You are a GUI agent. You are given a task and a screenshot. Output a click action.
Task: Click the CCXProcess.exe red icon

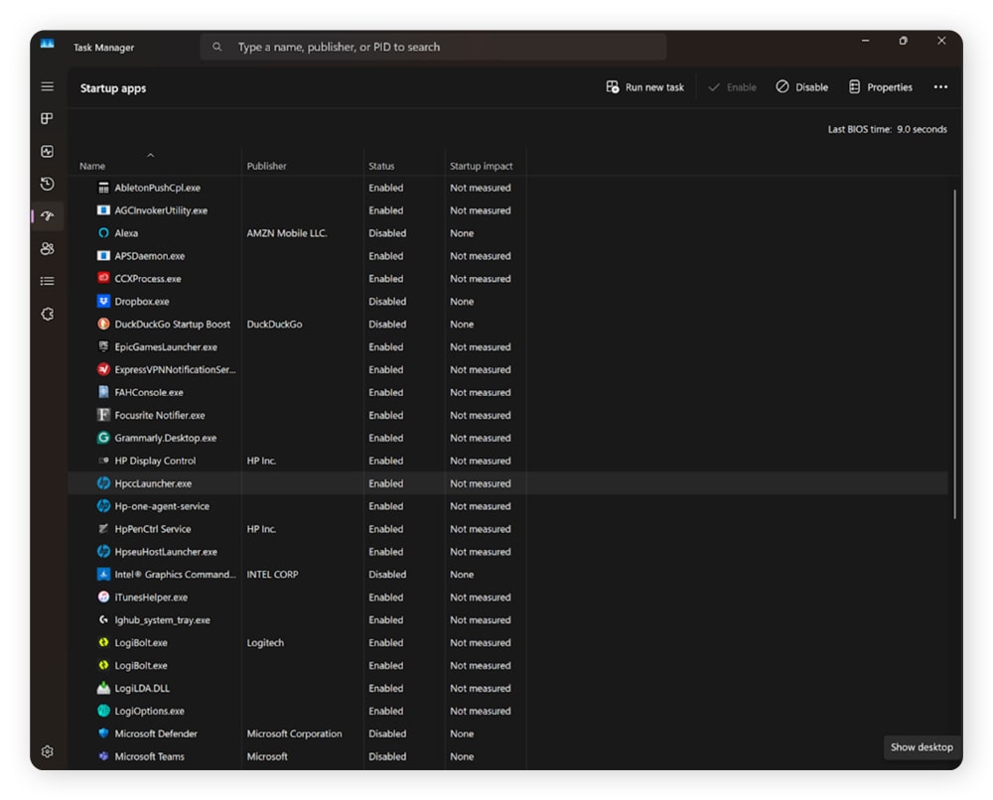[x=103, y=279]
